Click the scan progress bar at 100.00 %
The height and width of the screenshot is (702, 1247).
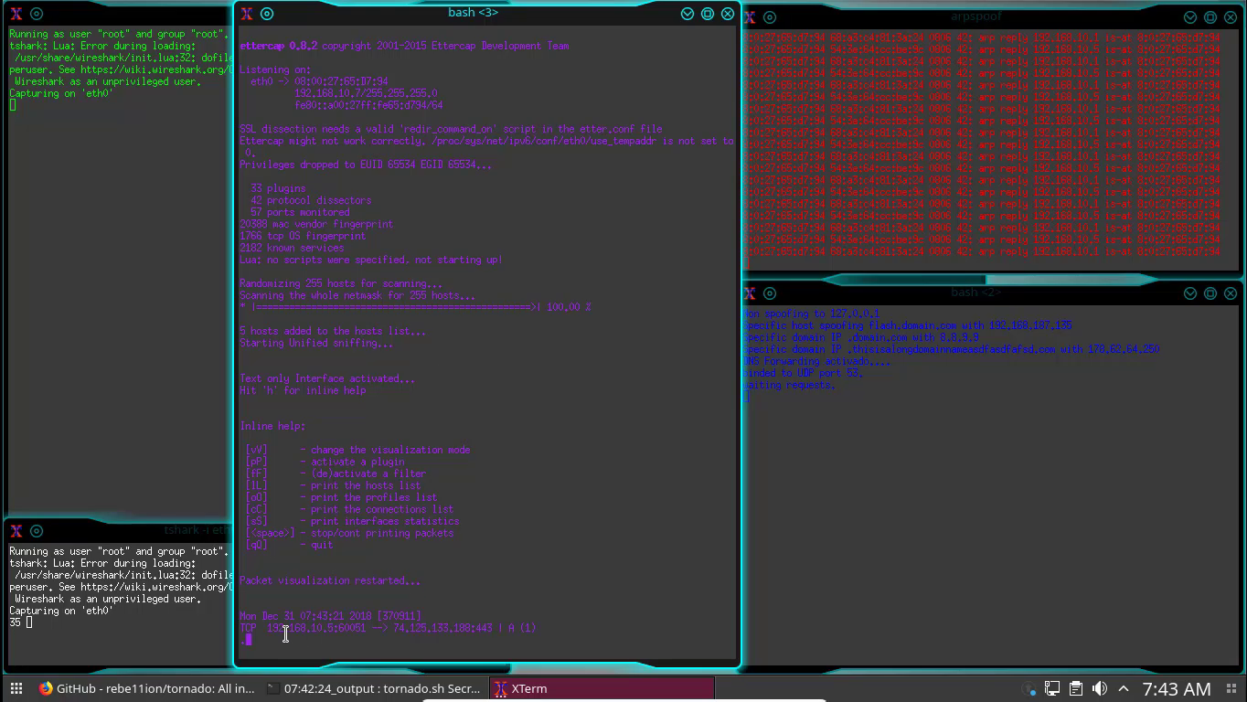point(415,307)
